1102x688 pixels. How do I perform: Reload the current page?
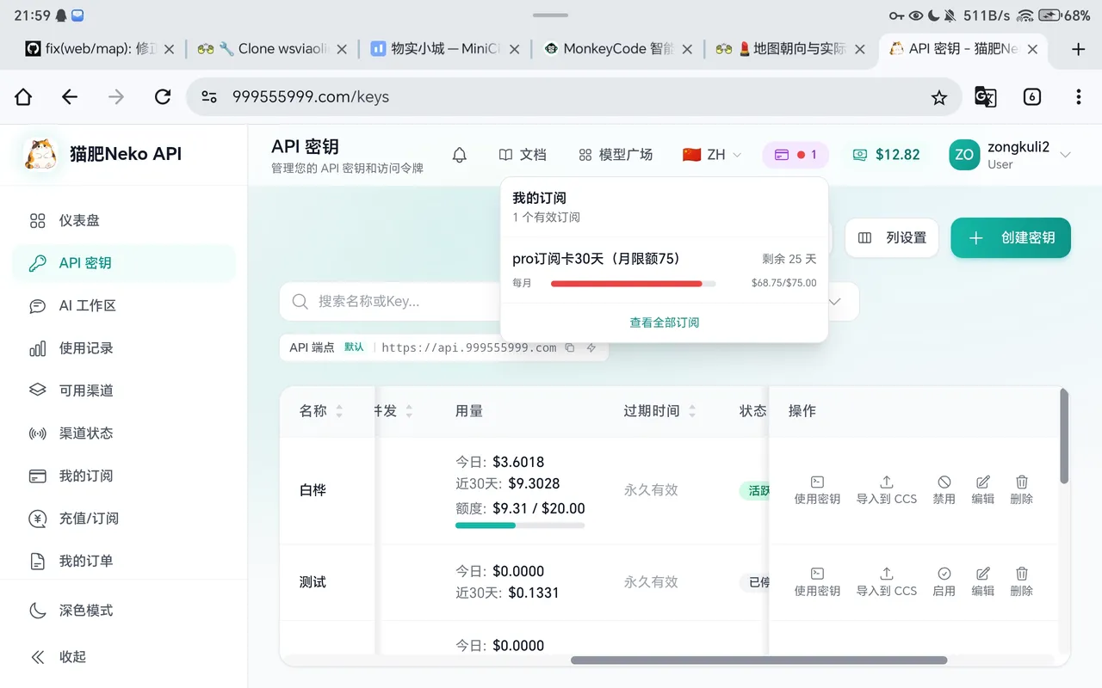click(163, 97)
